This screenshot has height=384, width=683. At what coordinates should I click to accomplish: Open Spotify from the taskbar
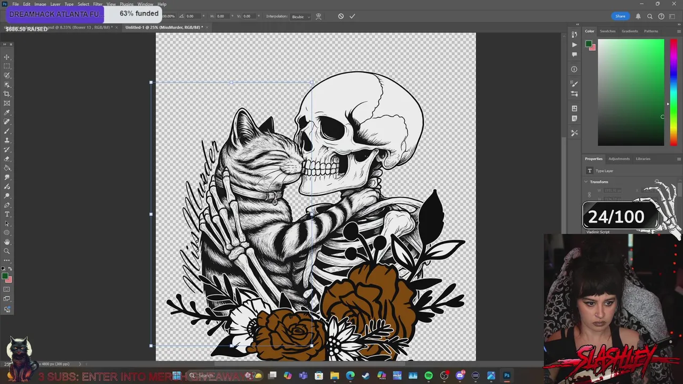[x=428, y=376]
